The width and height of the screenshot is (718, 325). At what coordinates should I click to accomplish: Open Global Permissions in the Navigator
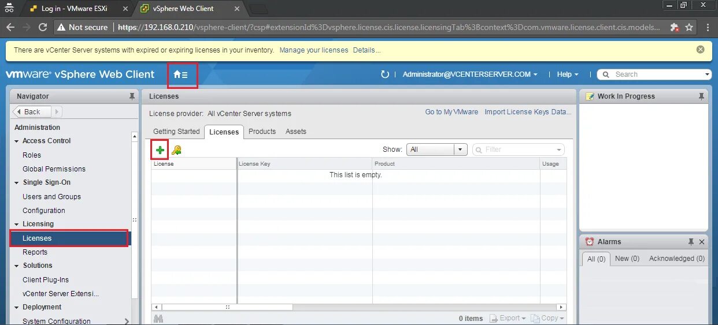(x=54, y=169)
